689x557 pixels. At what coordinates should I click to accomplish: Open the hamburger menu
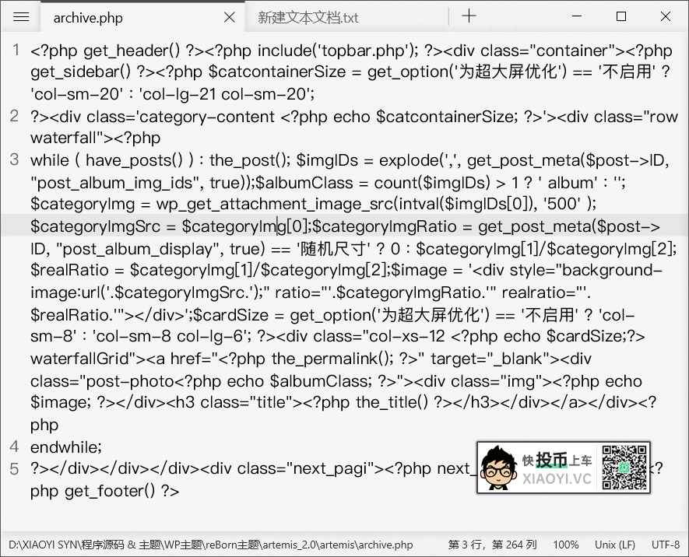(x=21, y=17)
